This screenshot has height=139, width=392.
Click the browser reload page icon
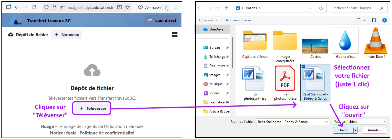point(34,7)
